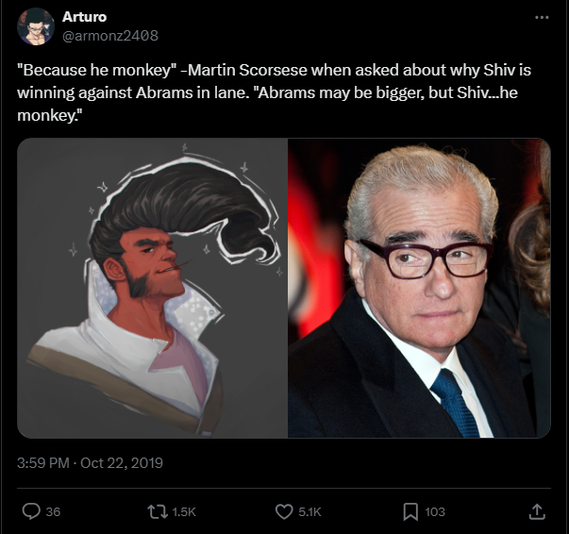Click the 3:59 PM timestamp
Image resolution: width=569 pixels, height=534 pixels.
tap(42, 463)
